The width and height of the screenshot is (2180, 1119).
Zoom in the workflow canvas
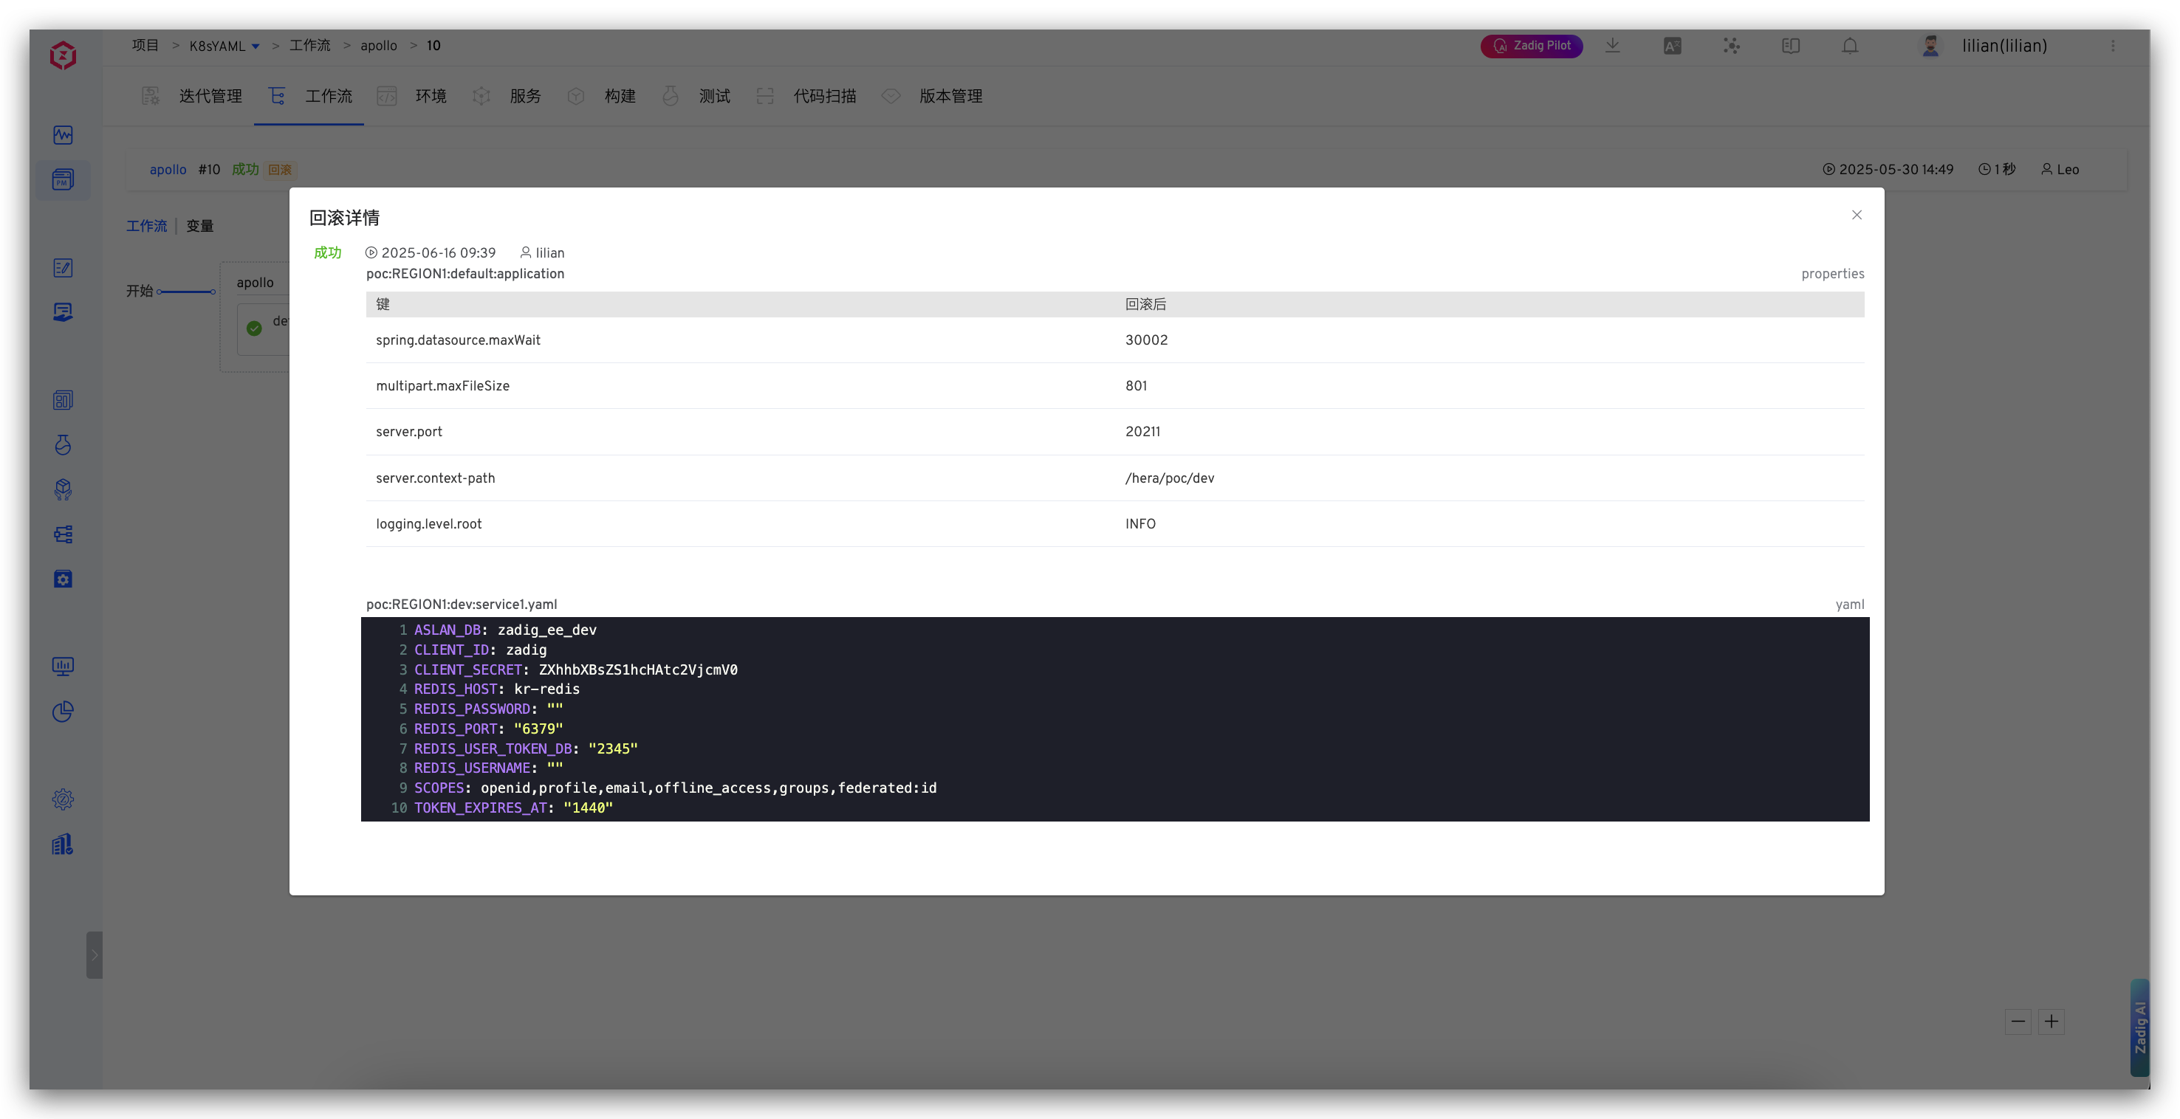coord(2052,1021)
